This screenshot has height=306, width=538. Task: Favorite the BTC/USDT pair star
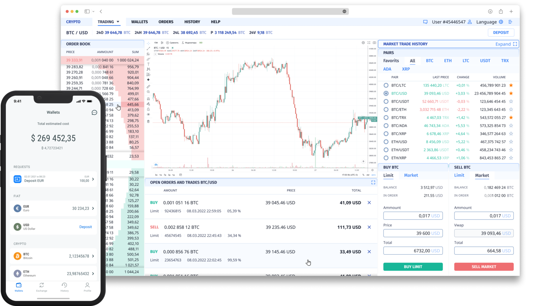point(511,102)
